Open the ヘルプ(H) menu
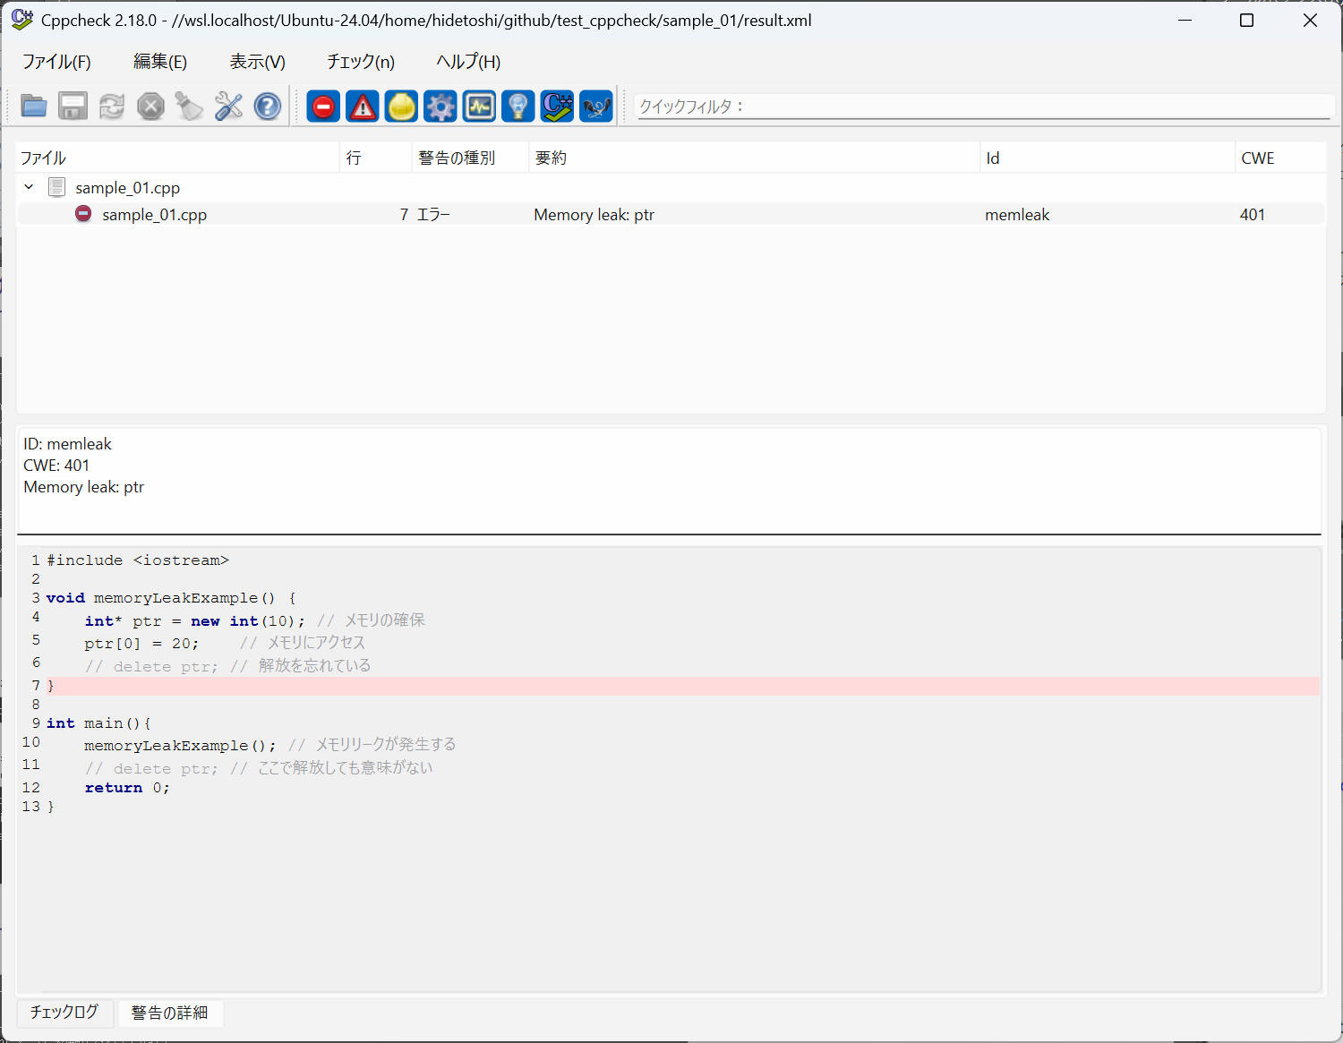 [x=468, y=62]
